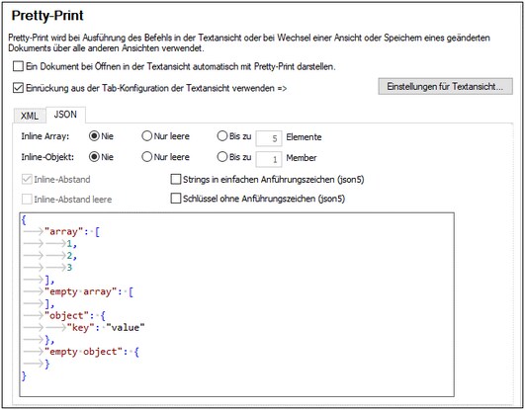The image size is (525, 410).
Task: Click the "empty object" line in JSON preview
Action: click(91, 352)
